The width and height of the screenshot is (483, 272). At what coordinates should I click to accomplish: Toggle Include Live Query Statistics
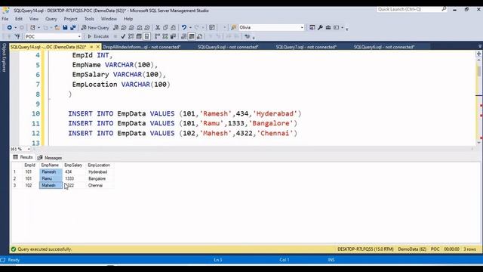[x=165, y=36]
